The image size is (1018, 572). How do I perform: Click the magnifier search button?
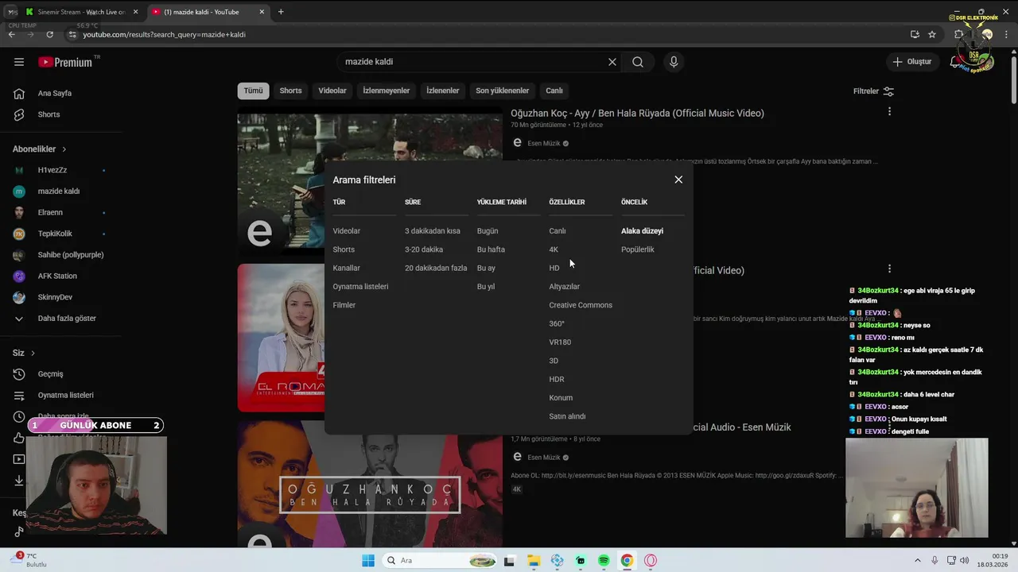[x=638, y=62]
